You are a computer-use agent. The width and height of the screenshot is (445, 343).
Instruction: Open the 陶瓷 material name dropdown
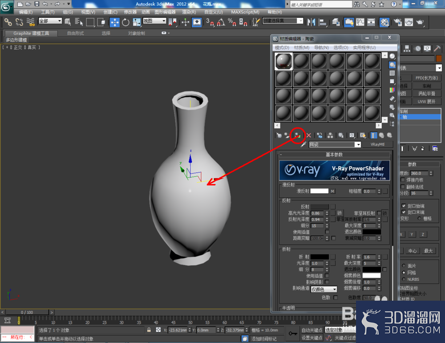click(x=358, y=145)
